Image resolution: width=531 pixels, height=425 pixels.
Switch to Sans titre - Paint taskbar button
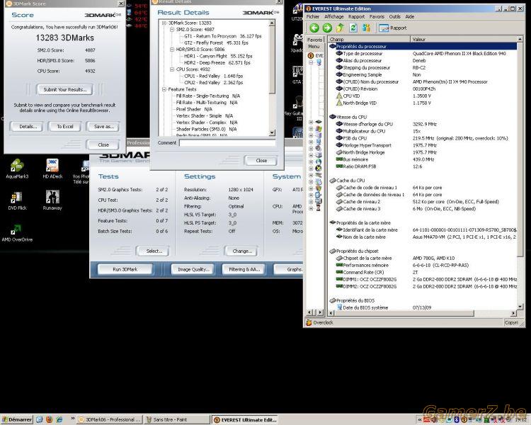[177, 419]
